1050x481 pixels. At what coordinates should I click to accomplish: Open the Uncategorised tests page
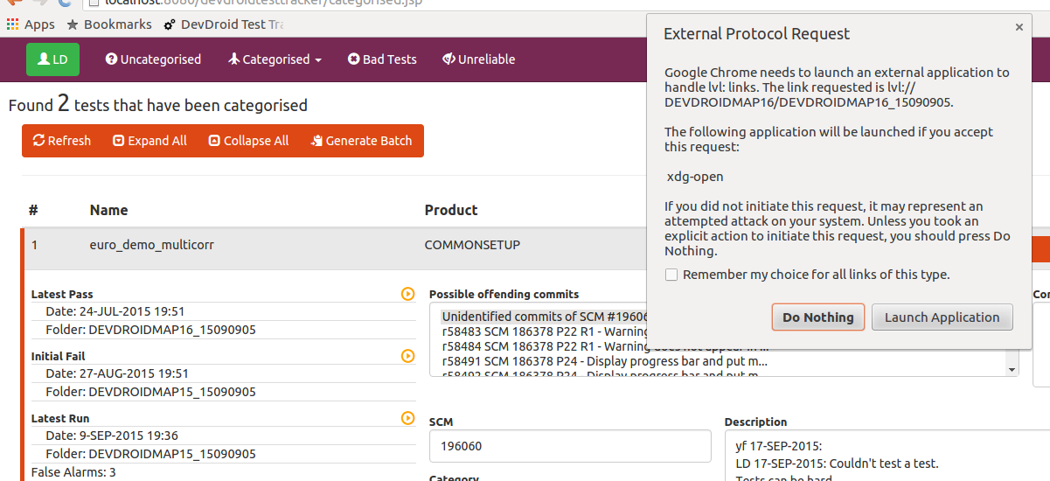click(153, 59)
